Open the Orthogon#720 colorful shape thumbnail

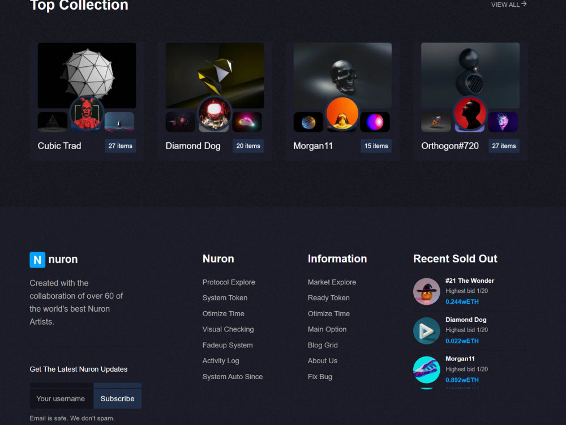click(436, 122)
